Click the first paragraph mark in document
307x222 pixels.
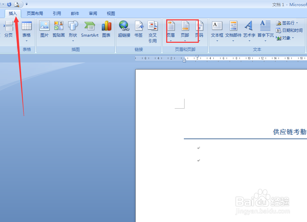199,148
